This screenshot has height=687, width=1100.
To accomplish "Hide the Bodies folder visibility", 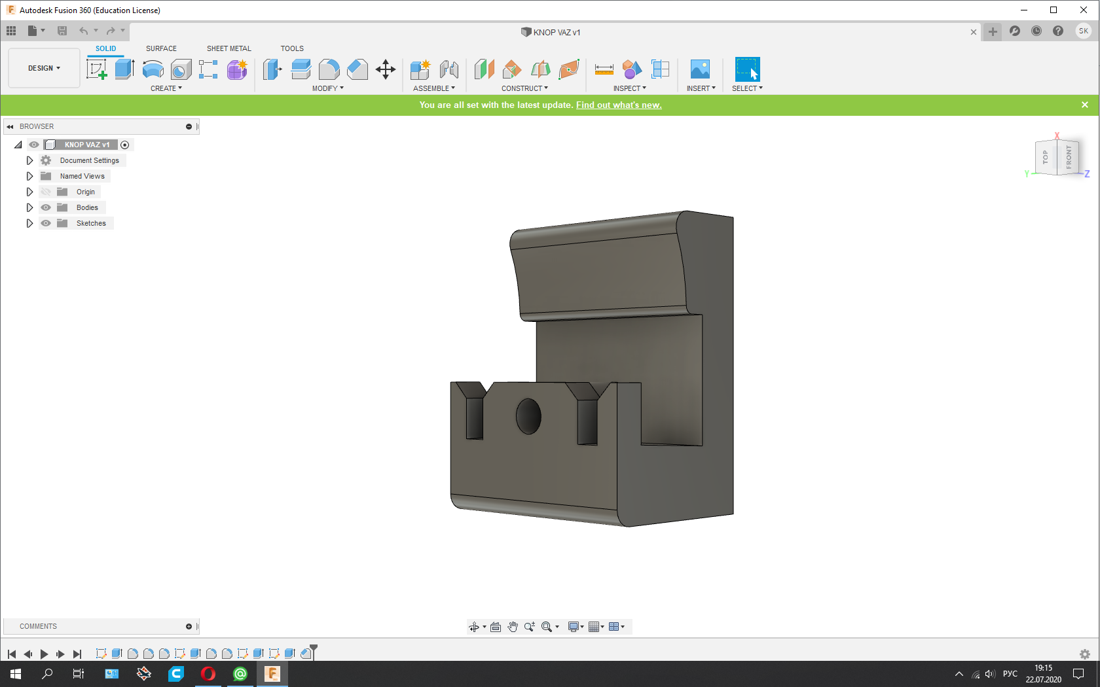I will pos(46,207).
